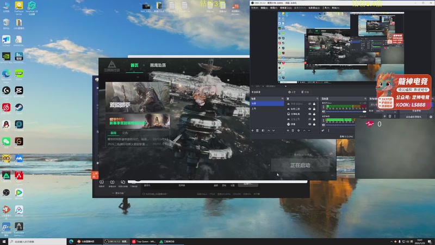435x245 pixels.
Task: Open OBS Studio desktop shortcut
Action: point(6,194)
